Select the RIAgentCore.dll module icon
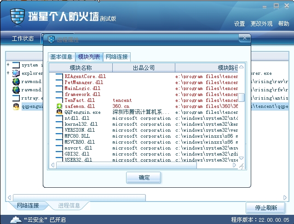 59,76
